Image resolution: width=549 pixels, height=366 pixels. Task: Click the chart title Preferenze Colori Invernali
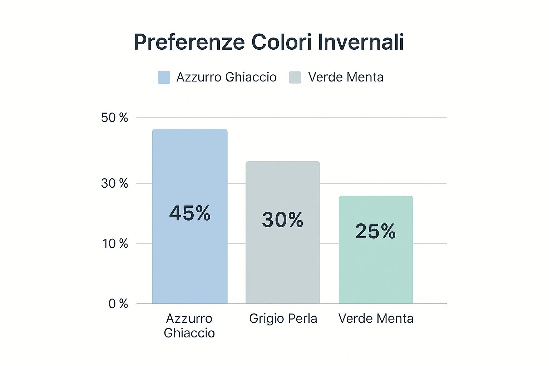click(x=269, y=42)
